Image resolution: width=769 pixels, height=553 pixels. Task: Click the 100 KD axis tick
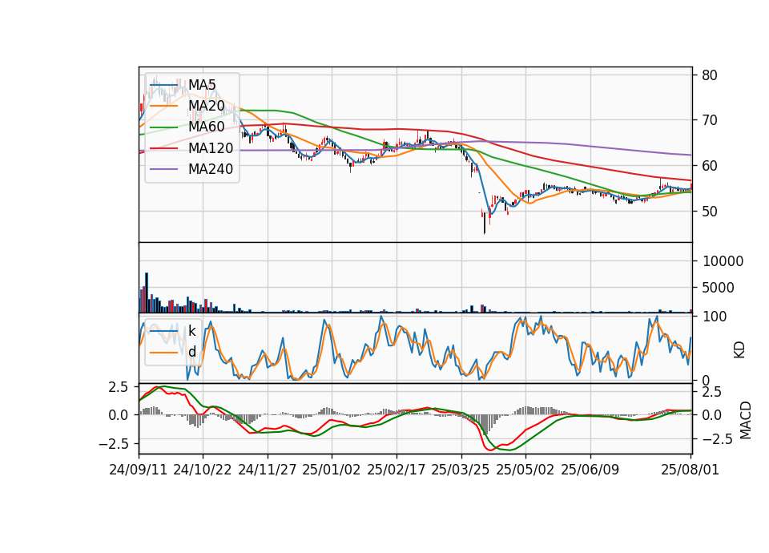(x=715, y=317)
